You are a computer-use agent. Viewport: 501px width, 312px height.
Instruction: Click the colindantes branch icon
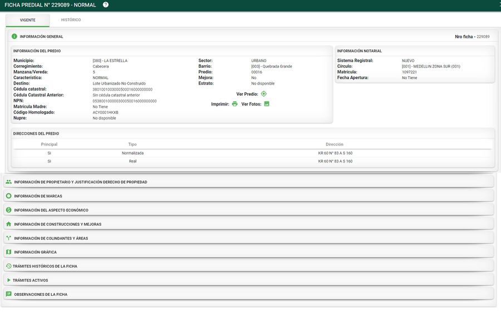pyautogui.click(x=8, y=238)
